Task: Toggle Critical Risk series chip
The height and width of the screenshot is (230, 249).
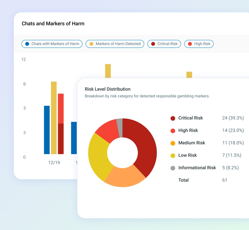Action: pyautogui.click(x=164, y=44)
